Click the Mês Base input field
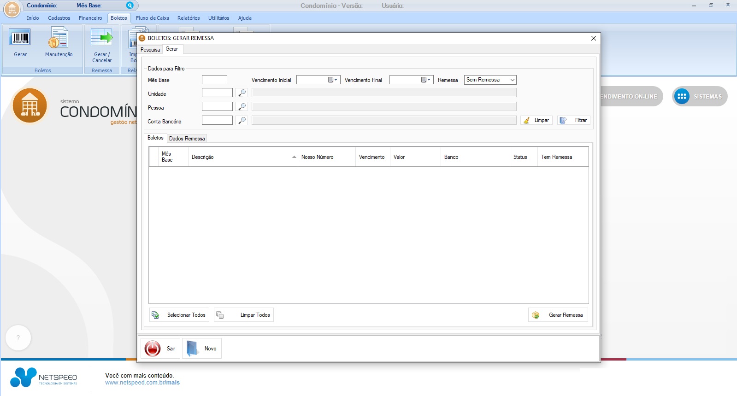Viewport: 737px width, 396px height. coord(214,80)
